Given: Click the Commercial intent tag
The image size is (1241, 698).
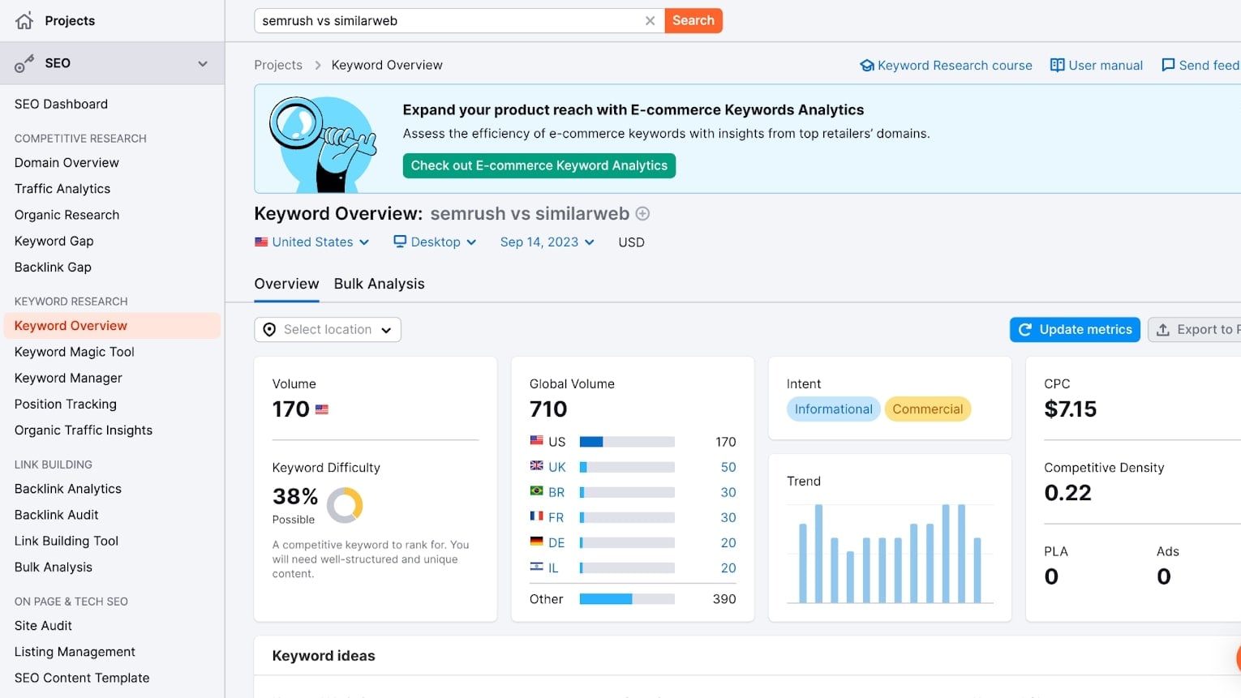Looking at the screenshot, I should [928, 409].
